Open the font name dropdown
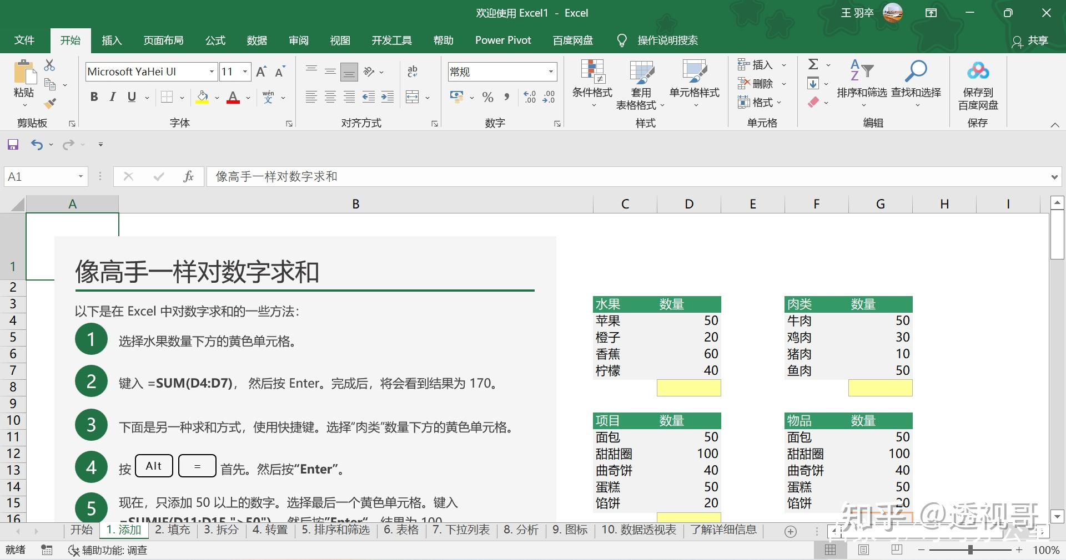This screenshot has width=1066, height=560. coord(212,72)
